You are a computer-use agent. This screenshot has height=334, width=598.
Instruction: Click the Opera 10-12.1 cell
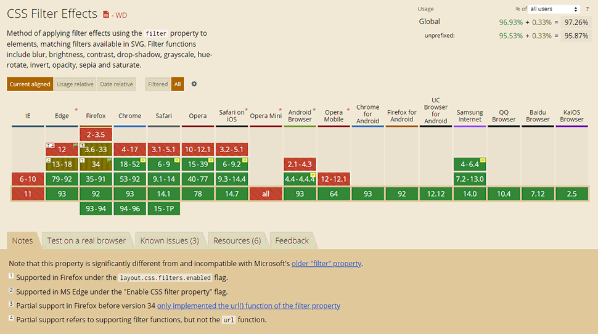pos(197,150)
